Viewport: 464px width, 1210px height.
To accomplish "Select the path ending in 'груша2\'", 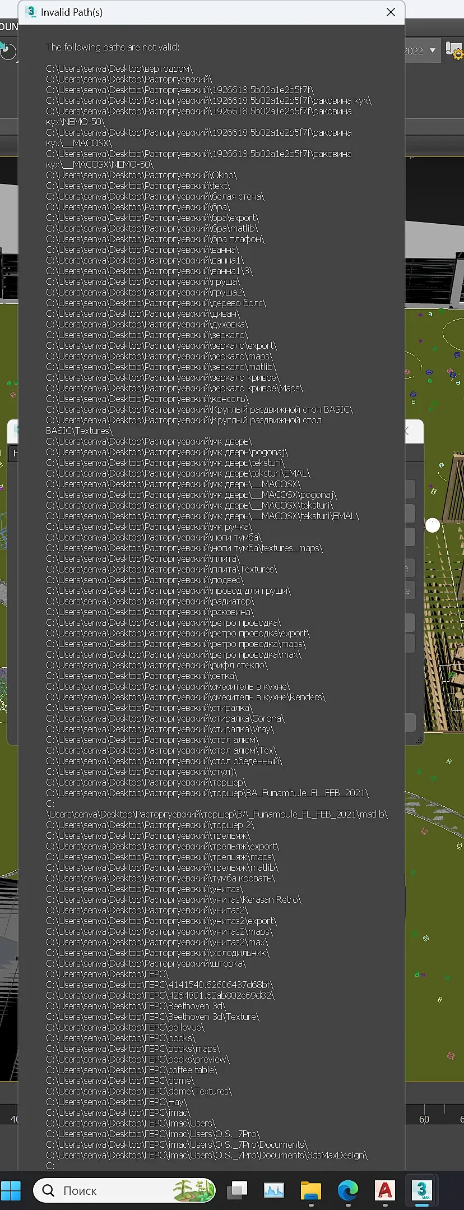I will [x=146, y=292].
